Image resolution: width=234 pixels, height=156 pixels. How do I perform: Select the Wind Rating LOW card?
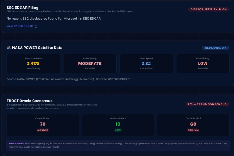tap(203, 64)
